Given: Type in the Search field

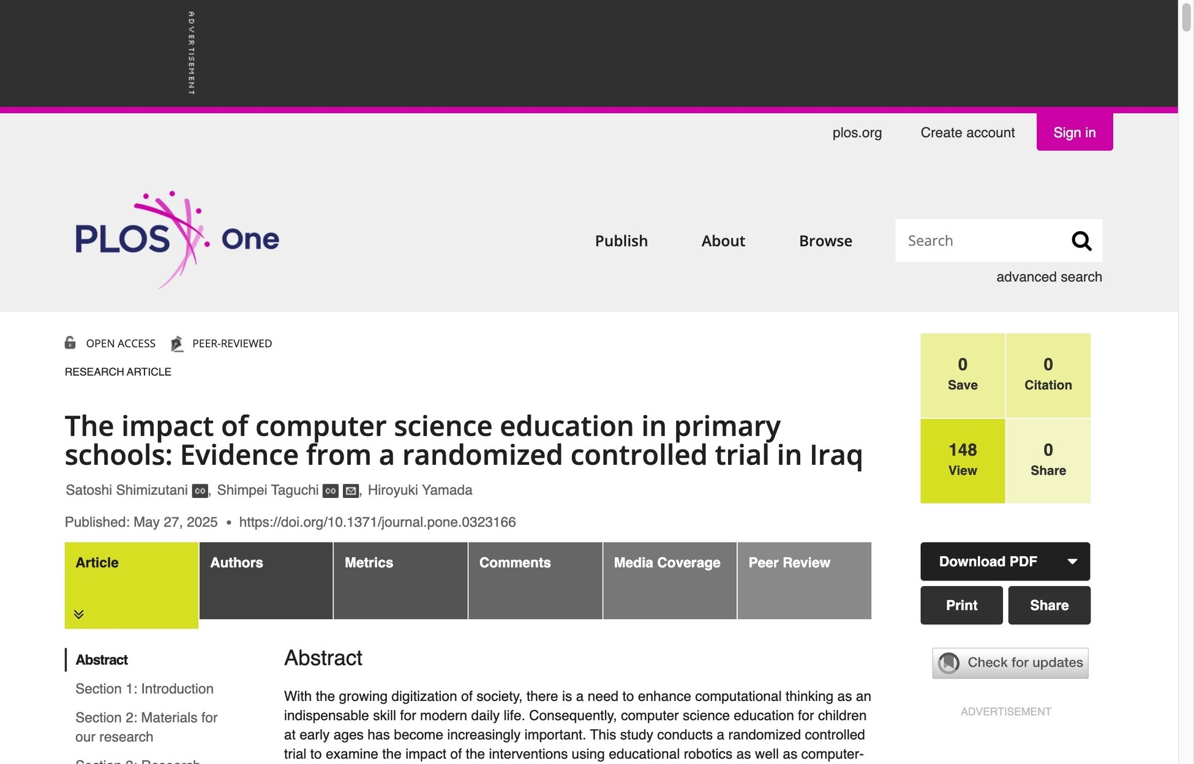Looking at the screenshot, I should (x=980, y=241).
